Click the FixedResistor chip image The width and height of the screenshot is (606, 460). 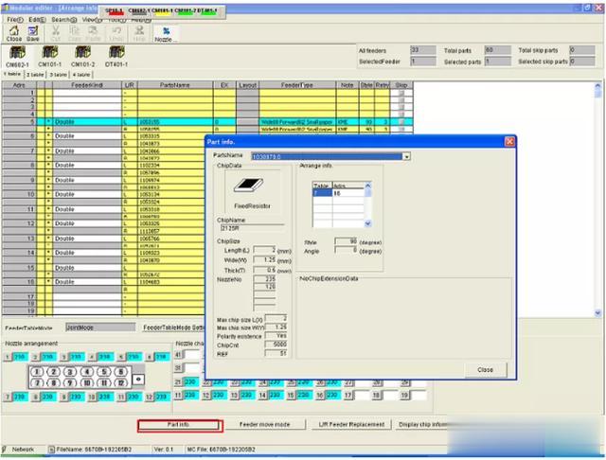coord(248,186)
